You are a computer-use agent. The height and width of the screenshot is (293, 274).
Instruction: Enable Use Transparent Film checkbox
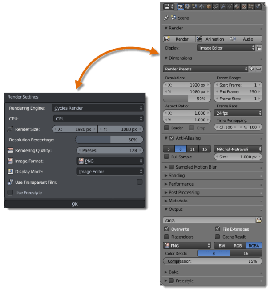(139, 182)
